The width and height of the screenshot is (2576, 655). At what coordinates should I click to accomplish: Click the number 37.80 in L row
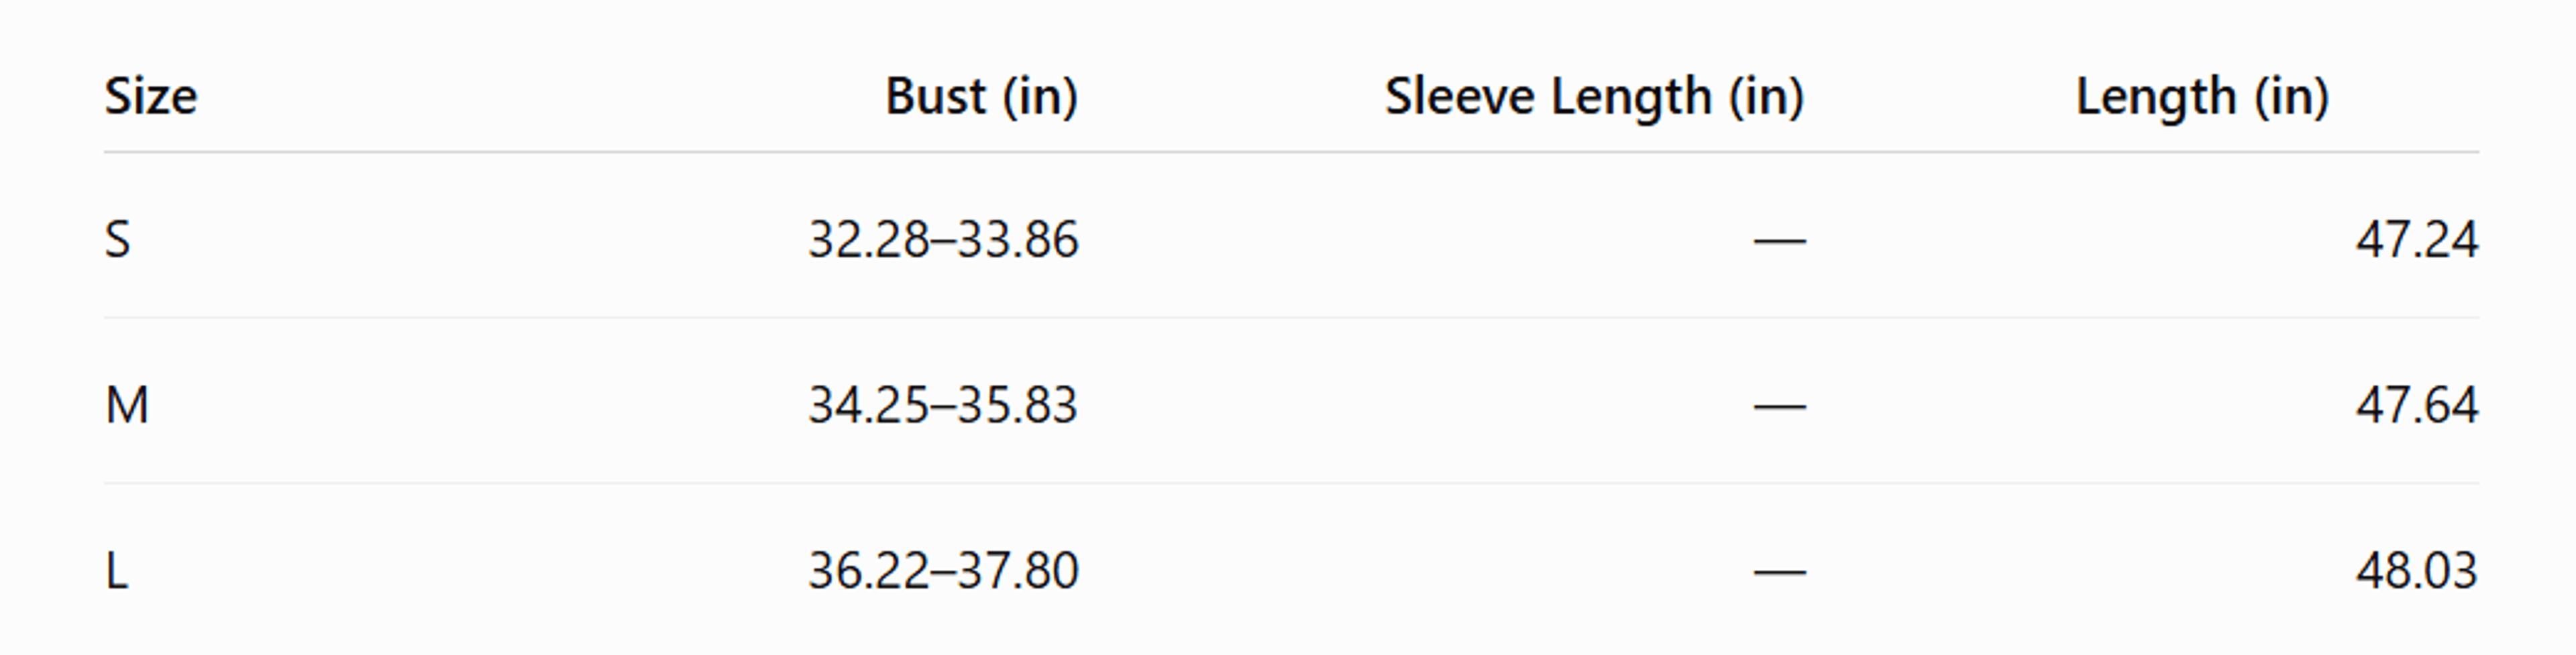pos(1018,571)
